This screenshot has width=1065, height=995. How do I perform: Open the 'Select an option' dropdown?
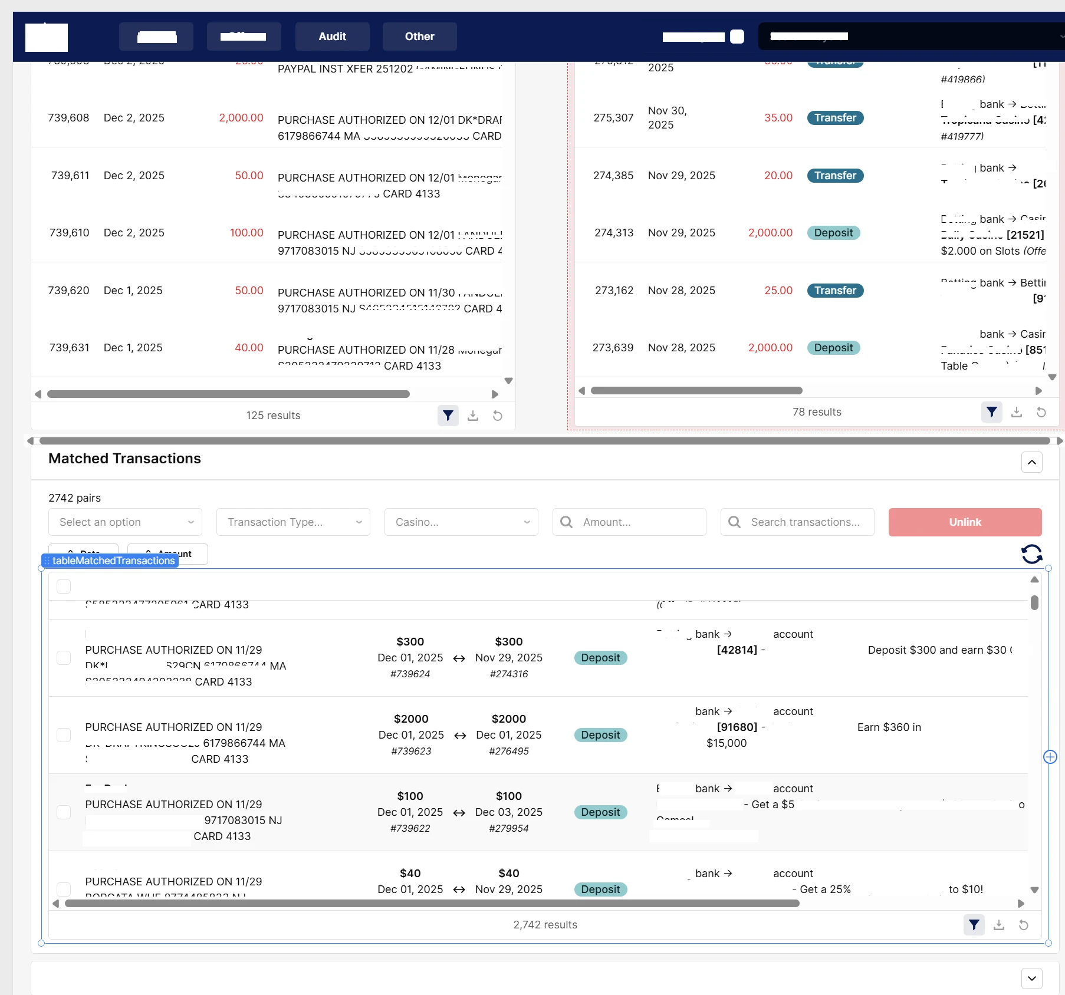125,522
